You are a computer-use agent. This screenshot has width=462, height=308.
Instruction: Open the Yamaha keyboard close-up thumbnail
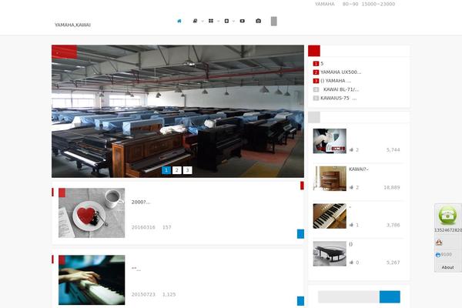[x=330, y=216]
